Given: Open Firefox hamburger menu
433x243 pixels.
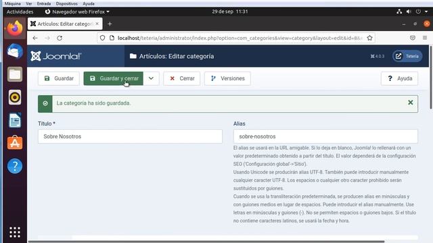Looking at the screenshot, I should pos(425,38).
